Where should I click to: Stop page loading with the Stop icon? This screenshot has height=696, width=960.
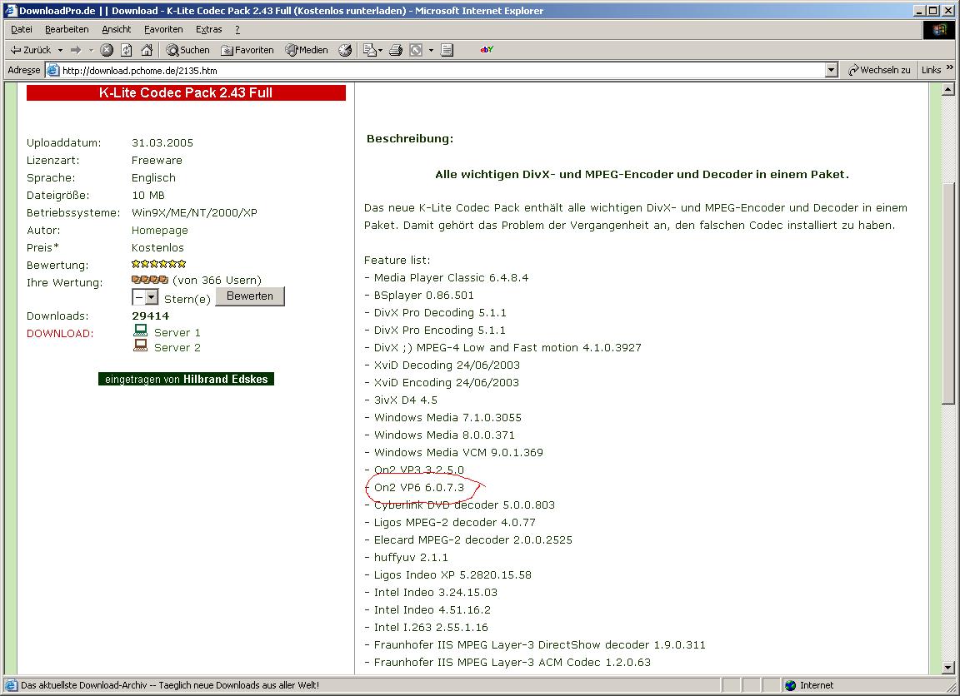tap(107, 50)
